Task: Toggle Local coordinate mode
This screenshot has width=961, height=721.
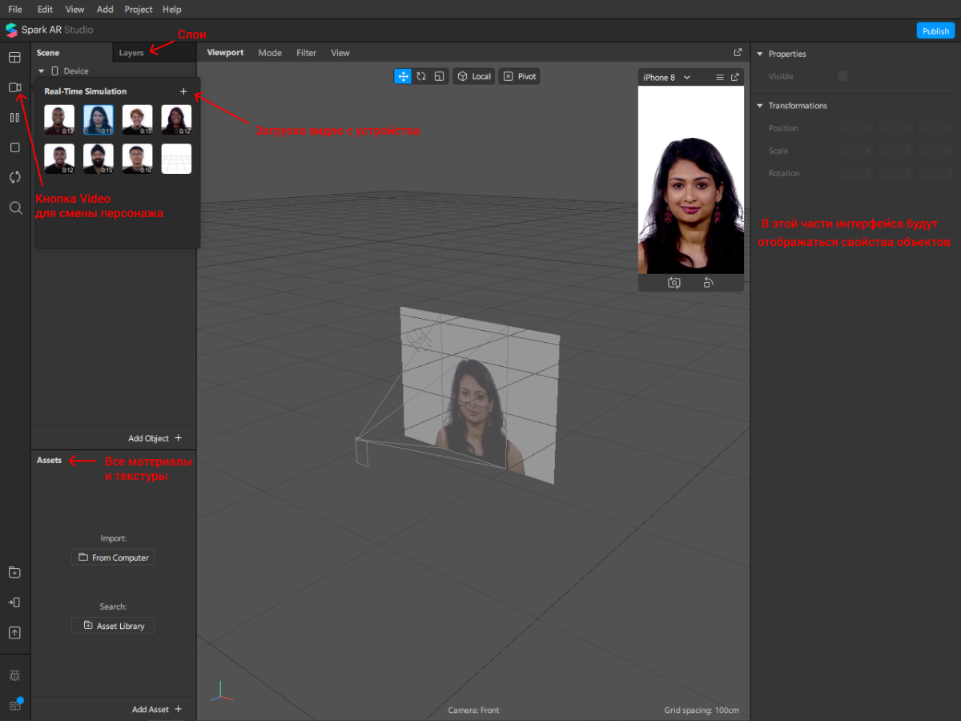Action: pos(473,76)
